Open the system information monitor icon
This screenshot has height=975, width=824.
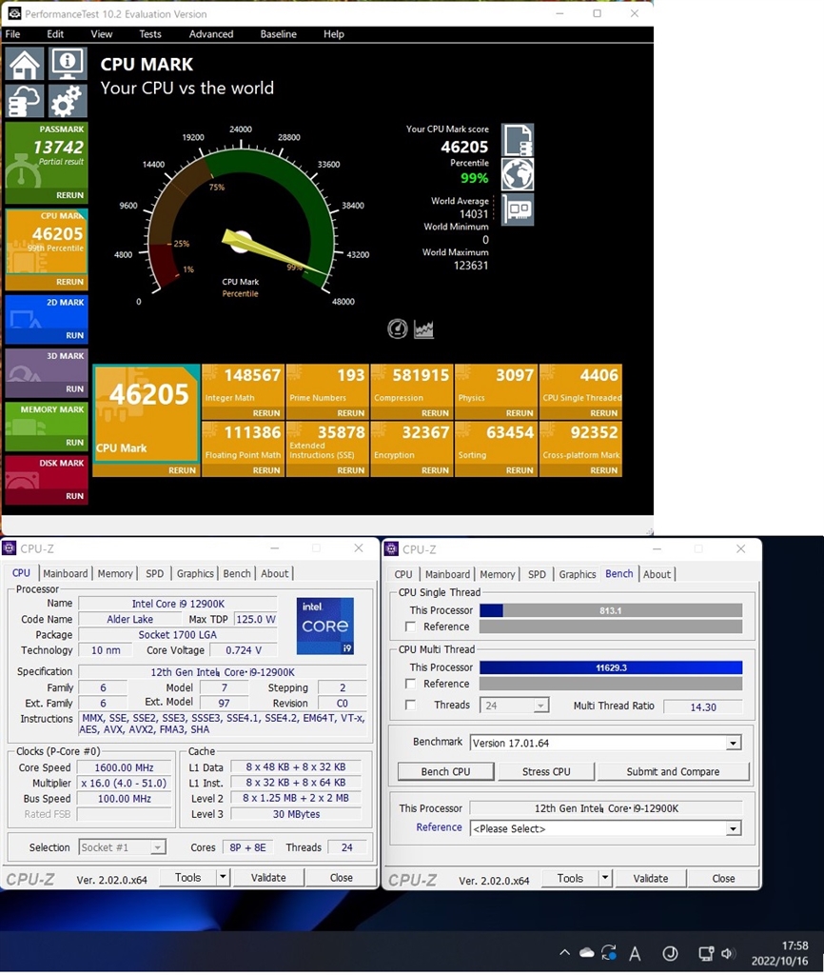click(x=68, y=64)
